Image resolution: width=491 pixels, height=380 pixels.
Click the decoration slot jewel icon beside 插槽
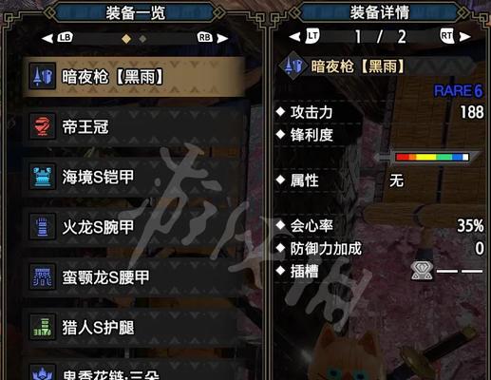[x=423, y=271]
